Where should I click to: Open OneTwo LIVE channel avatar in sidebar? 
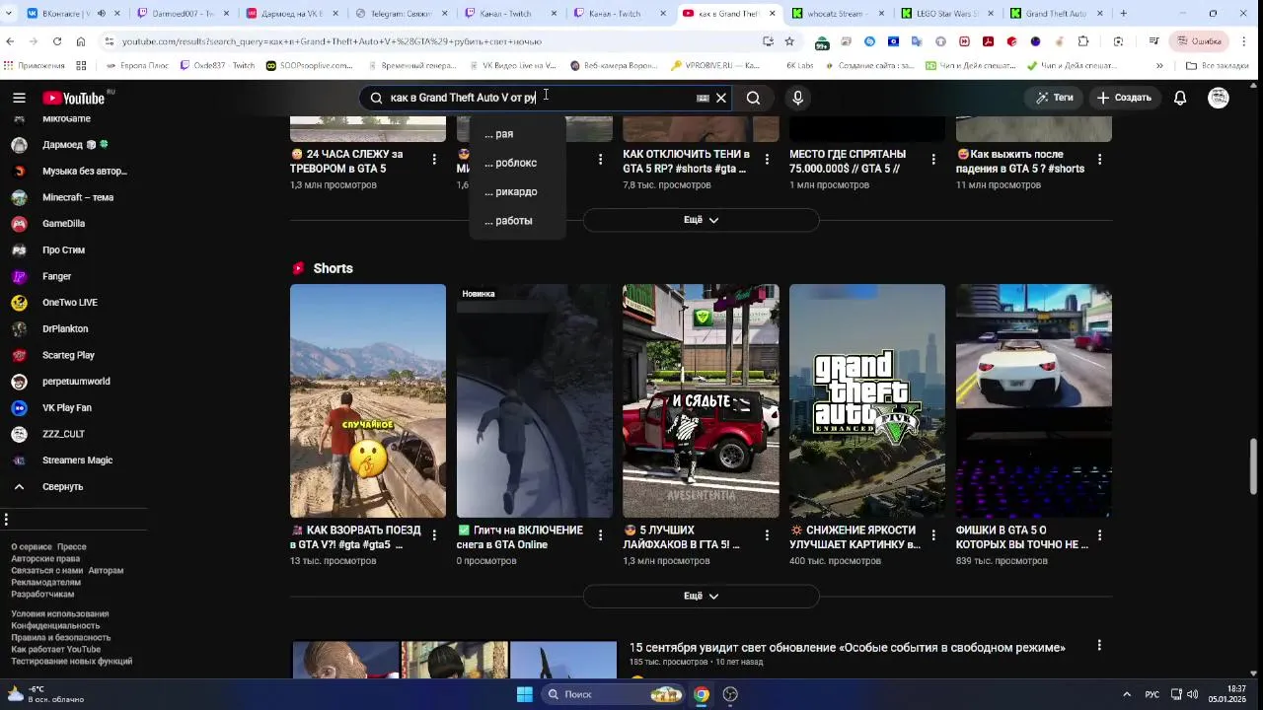tap(19, 303)
